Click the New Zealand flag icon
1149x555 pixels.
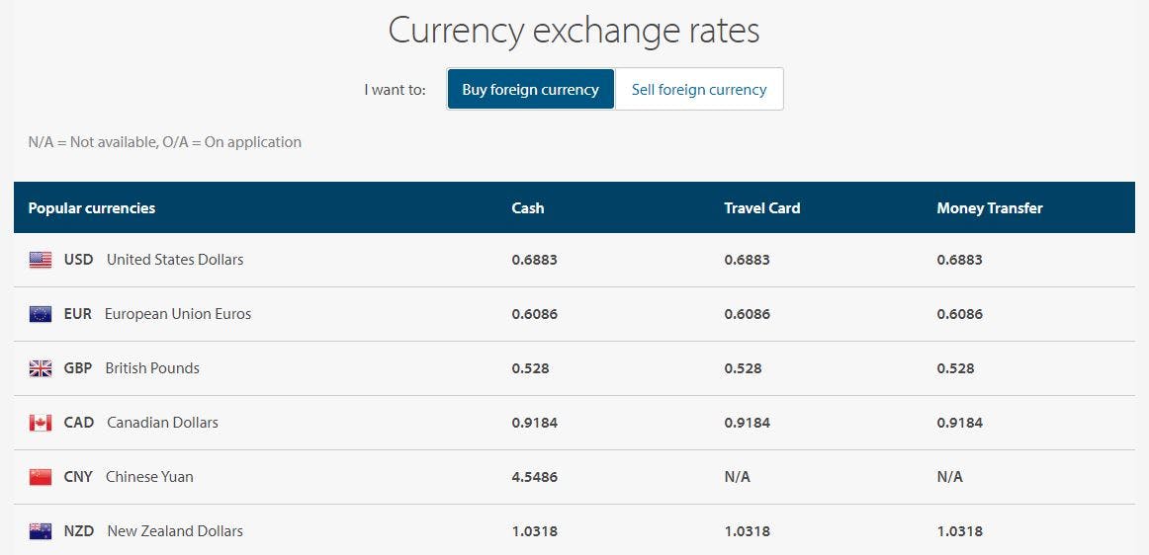click(x=41, y=531)
